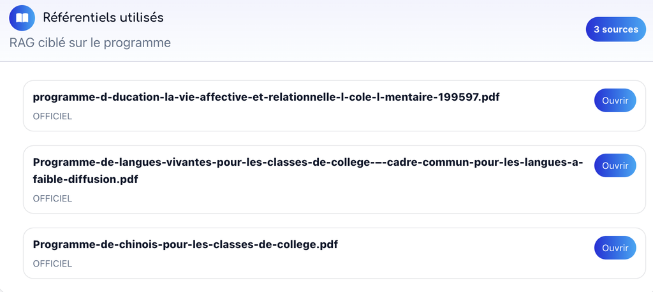
Task: Click the "3 sources" badge
Action: (x=616, y=29)
